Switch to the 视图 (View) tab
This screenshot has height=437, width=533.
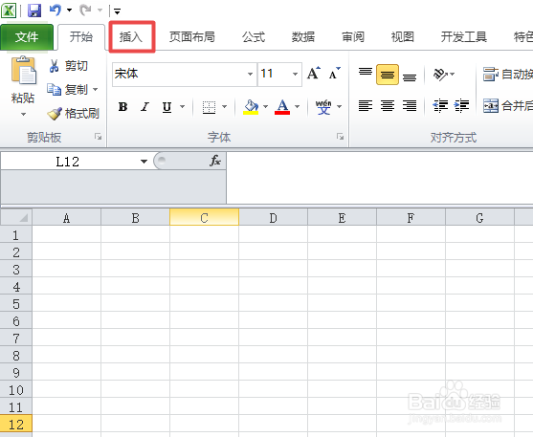(x=403, y=36)
